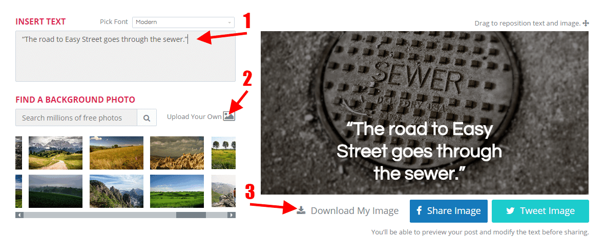The width and height of the screenshot is (606, 239).
Task: Click the Twitter bird icon
Action: click(x=510, y=211)
